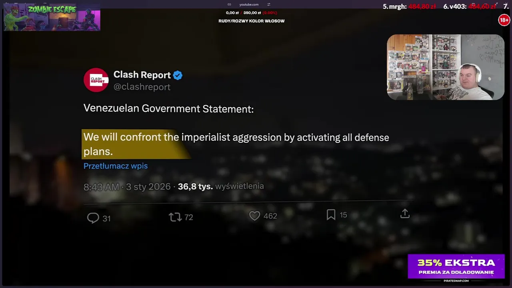Screen dimensions: 512x288
Task: Bookmark the Clash Report post
Action: 331,215
